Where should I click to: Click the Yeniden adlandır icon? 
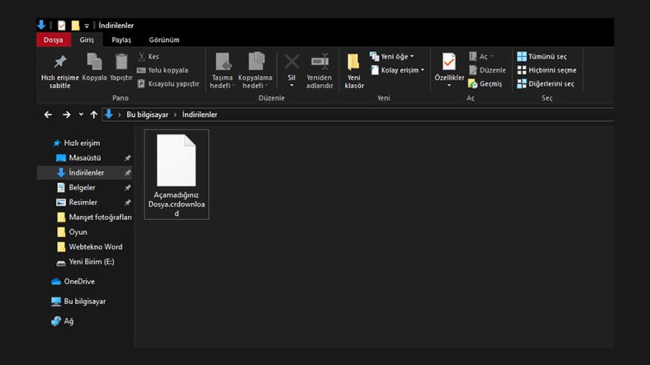pyautogui.click(x=320, y=62)
